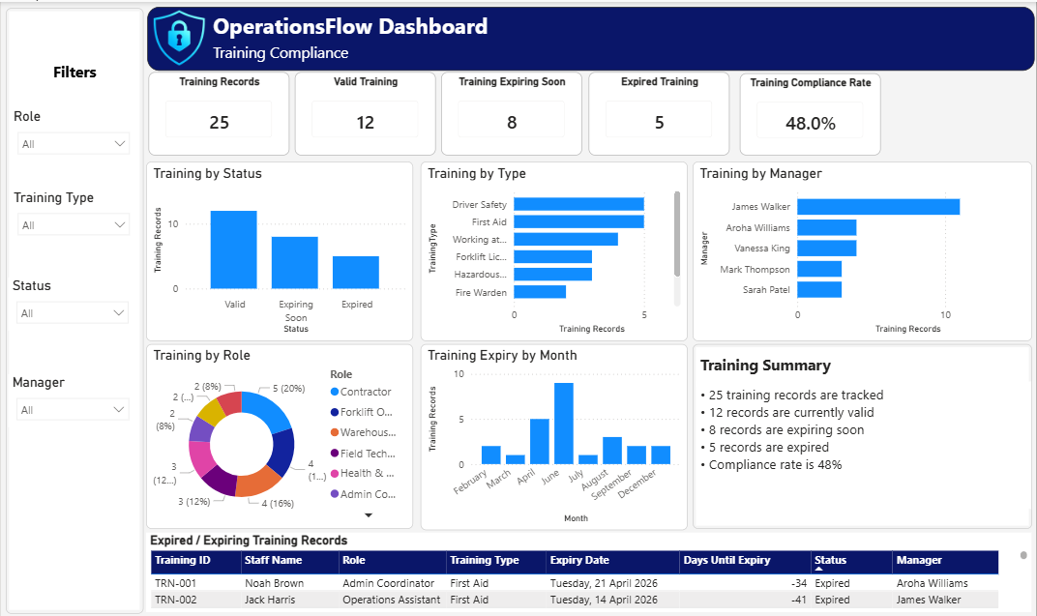Select the Training Expiring Soon value 8

[x=512, y=122]
